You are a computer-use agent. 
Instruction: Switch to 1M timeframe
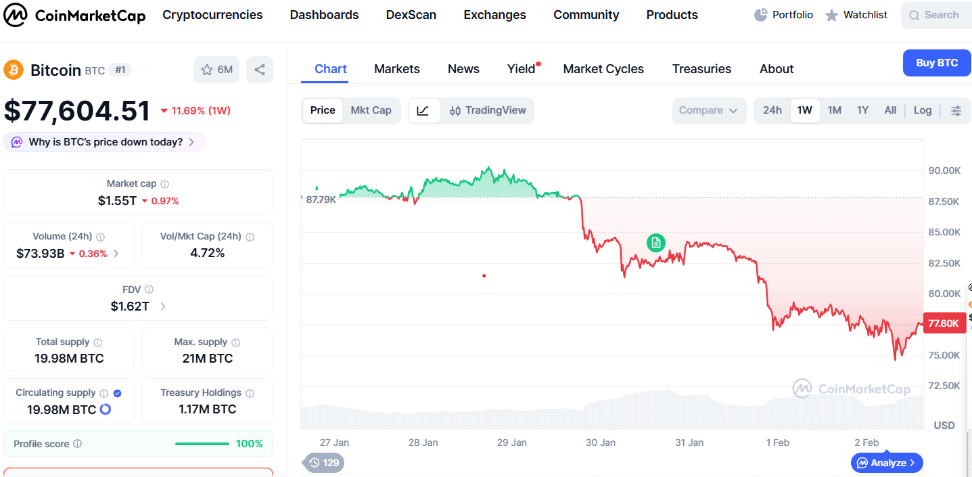click(x=834, y=110)
